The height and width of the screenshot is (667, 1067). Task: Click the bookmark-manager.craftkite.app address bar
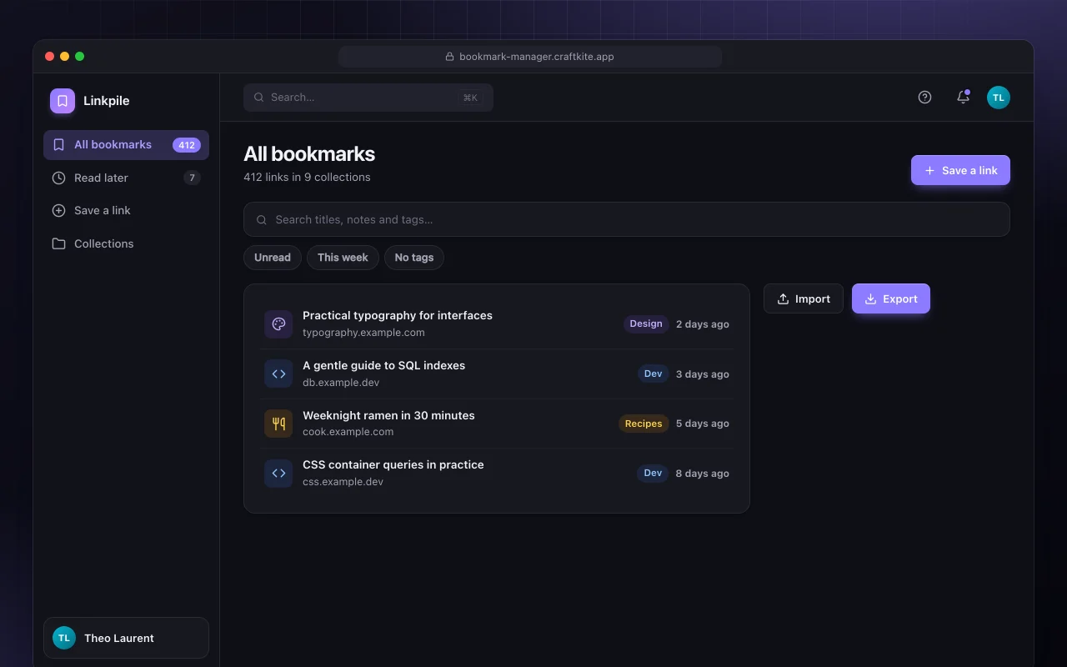[530, 57]
